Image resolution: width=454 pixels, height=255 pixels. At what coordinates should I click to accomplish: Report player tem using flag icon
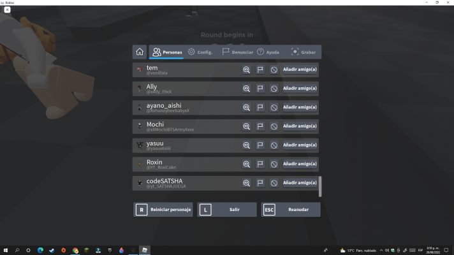[x=260, y=69]
